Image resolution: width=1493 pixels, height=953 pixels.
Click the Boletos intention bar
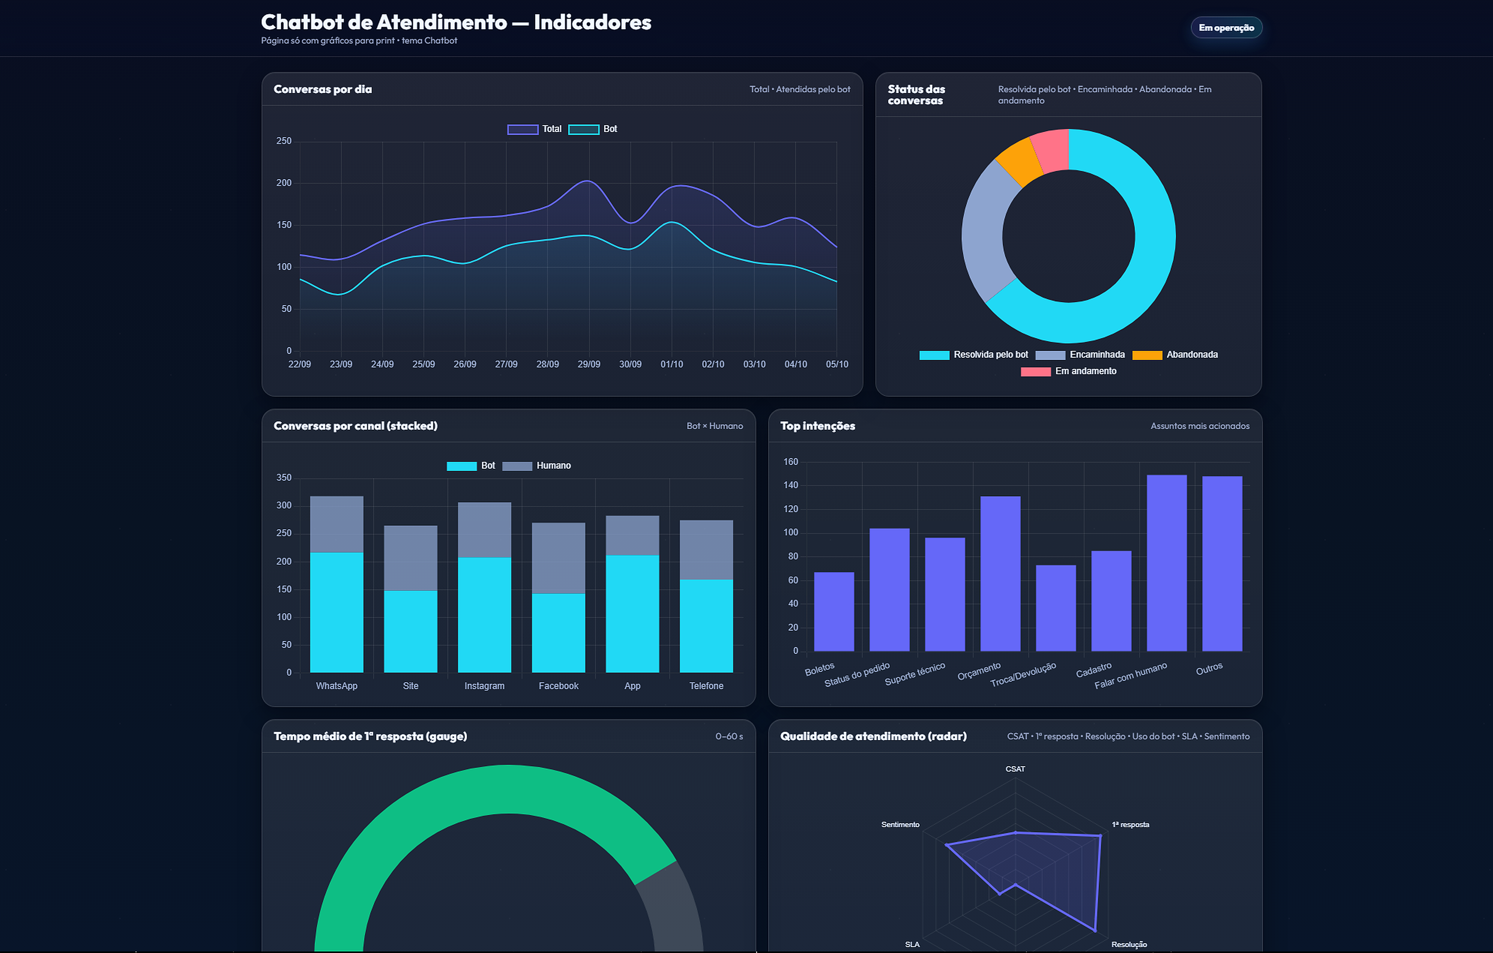(834, 612)
